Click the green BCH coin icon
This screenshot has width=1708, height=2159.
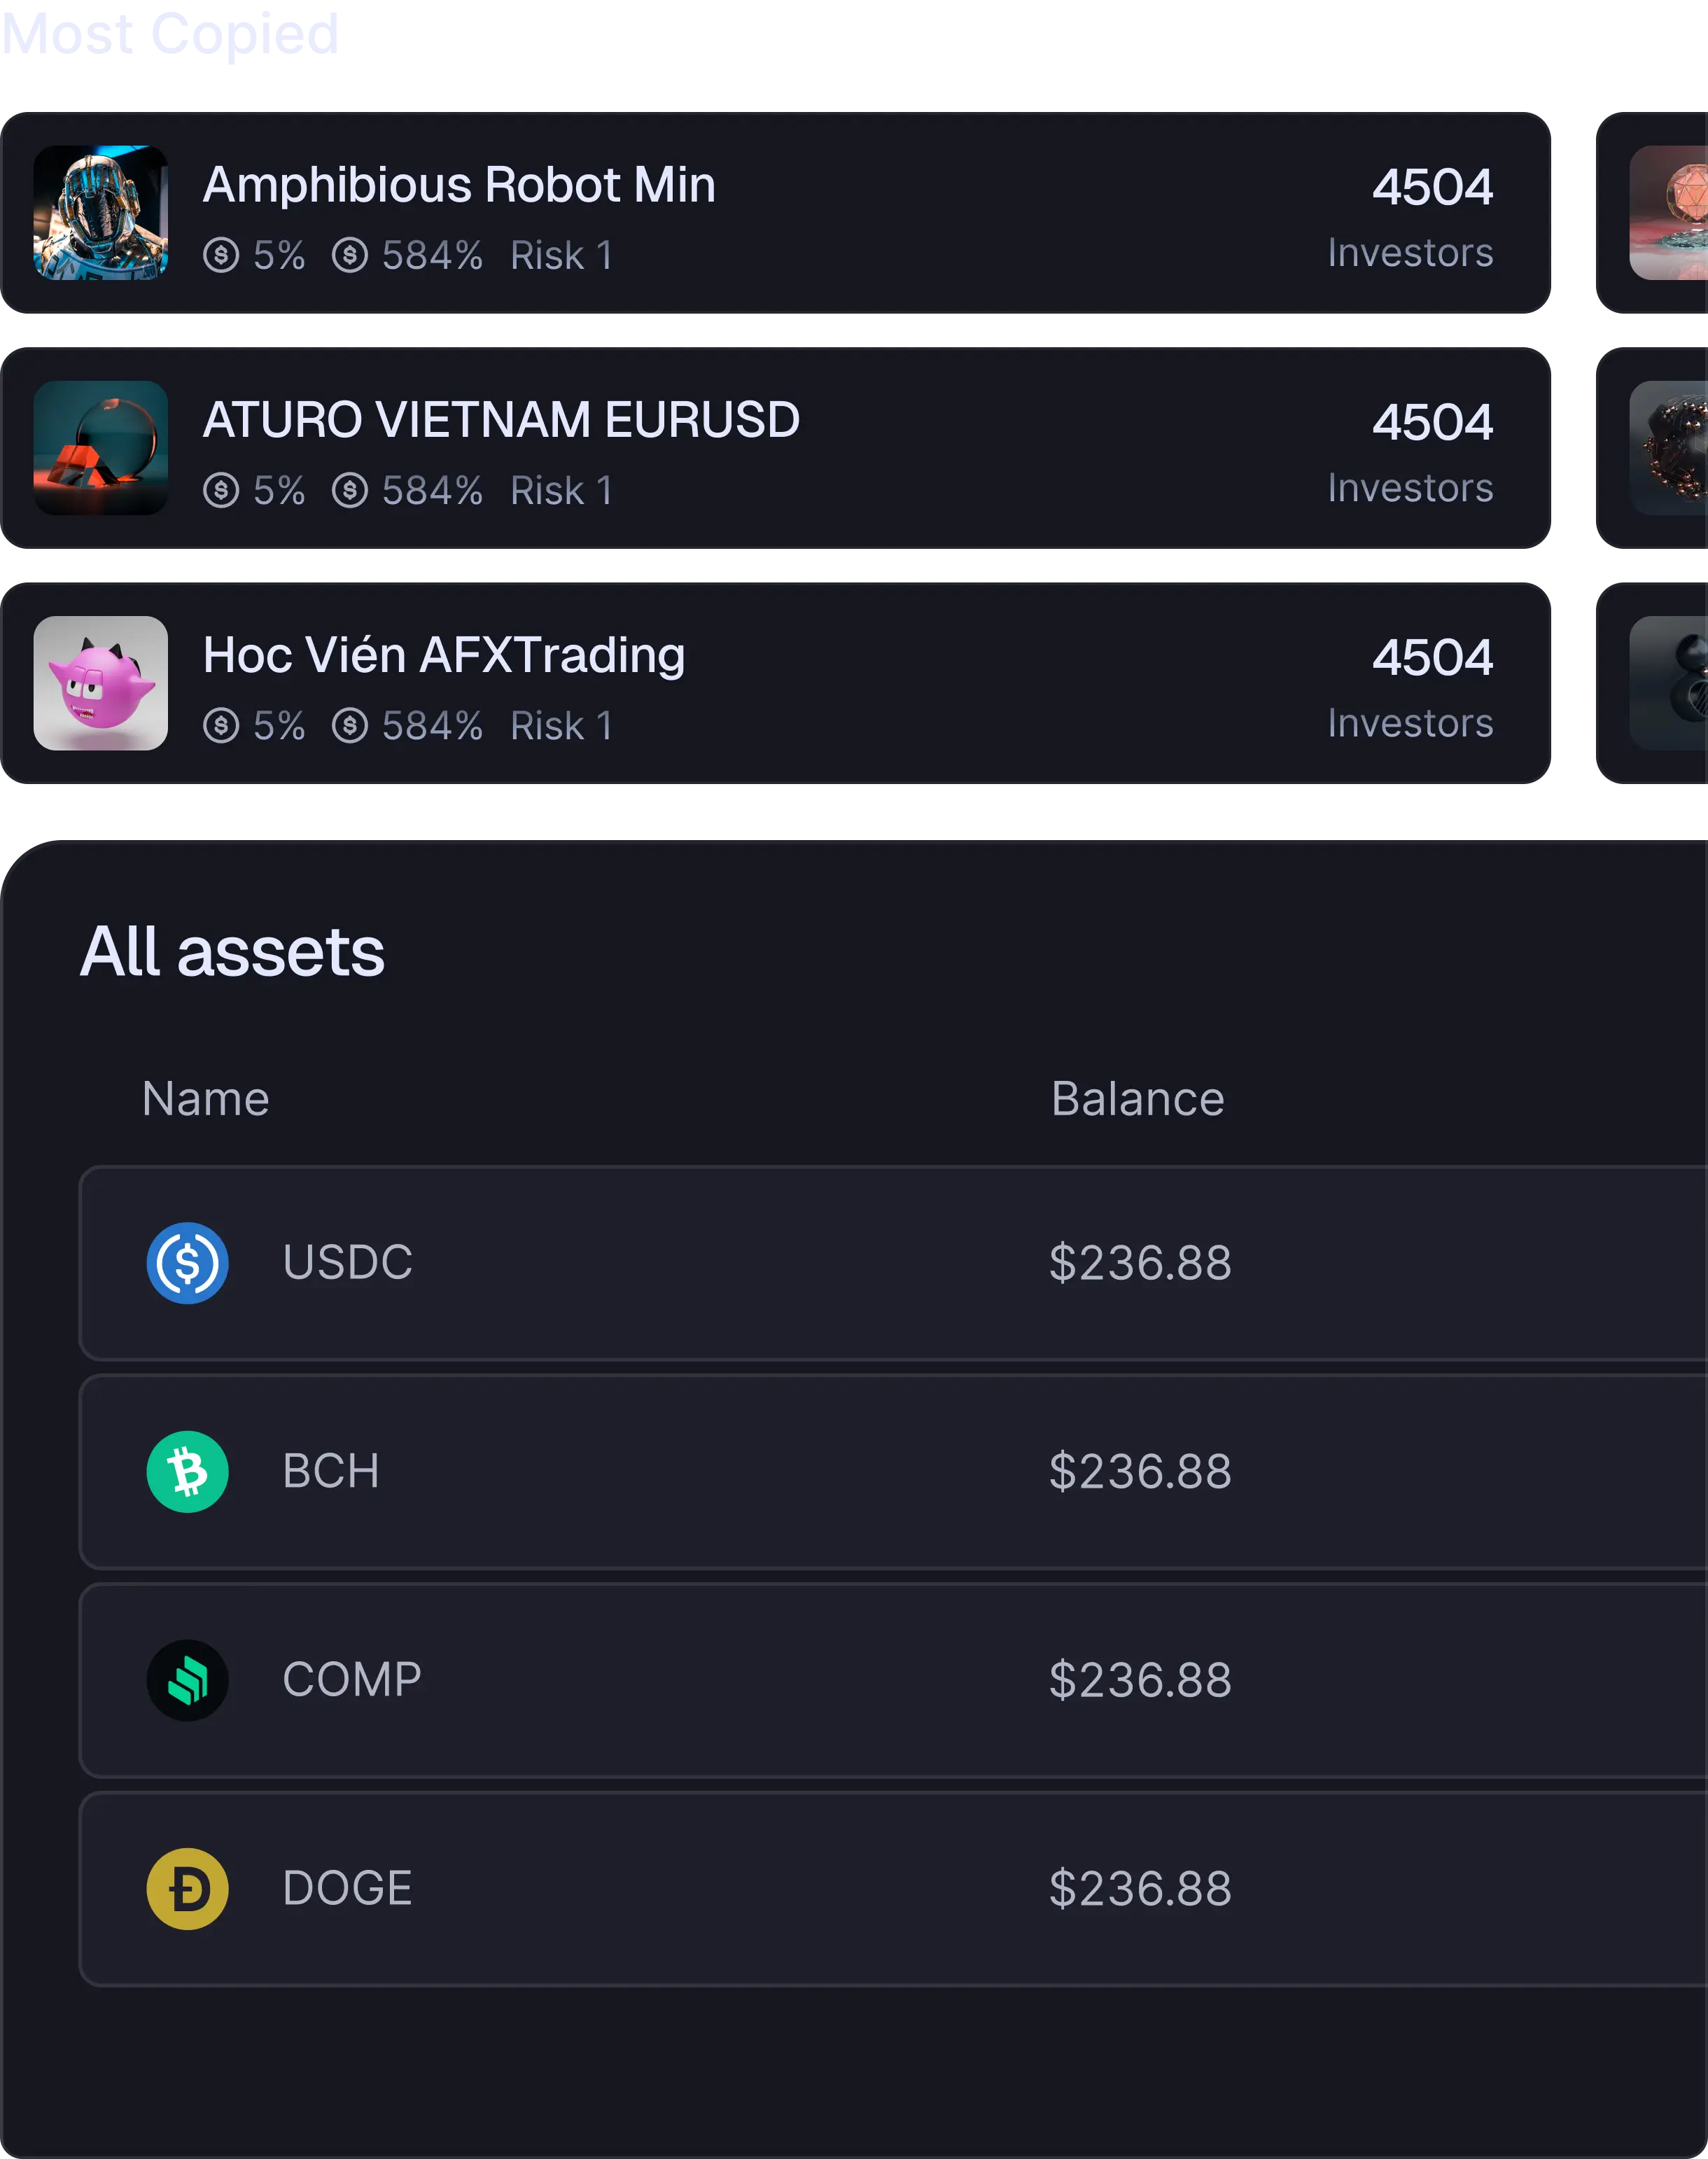[187, 1471]
